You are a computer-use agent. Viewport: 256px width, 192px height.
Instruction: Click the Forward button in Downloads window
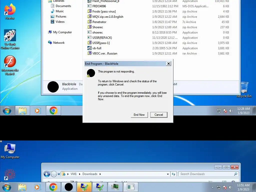54,174
